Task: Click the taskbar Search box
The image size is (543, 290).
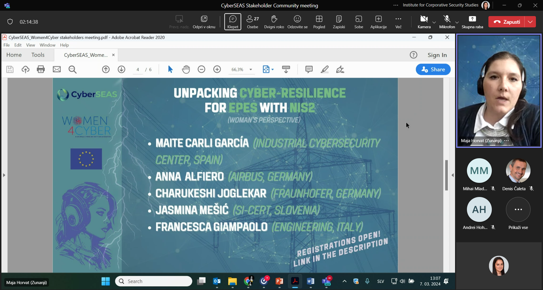Action: pyautogui.click(x=154, y=281)
